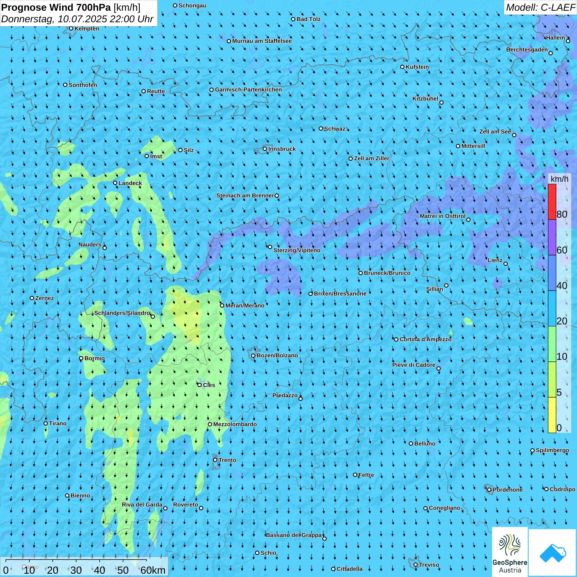The width and height of the screenshot is (577, 577).
Task: Click the Zell am See label
Action: (495, 131)
